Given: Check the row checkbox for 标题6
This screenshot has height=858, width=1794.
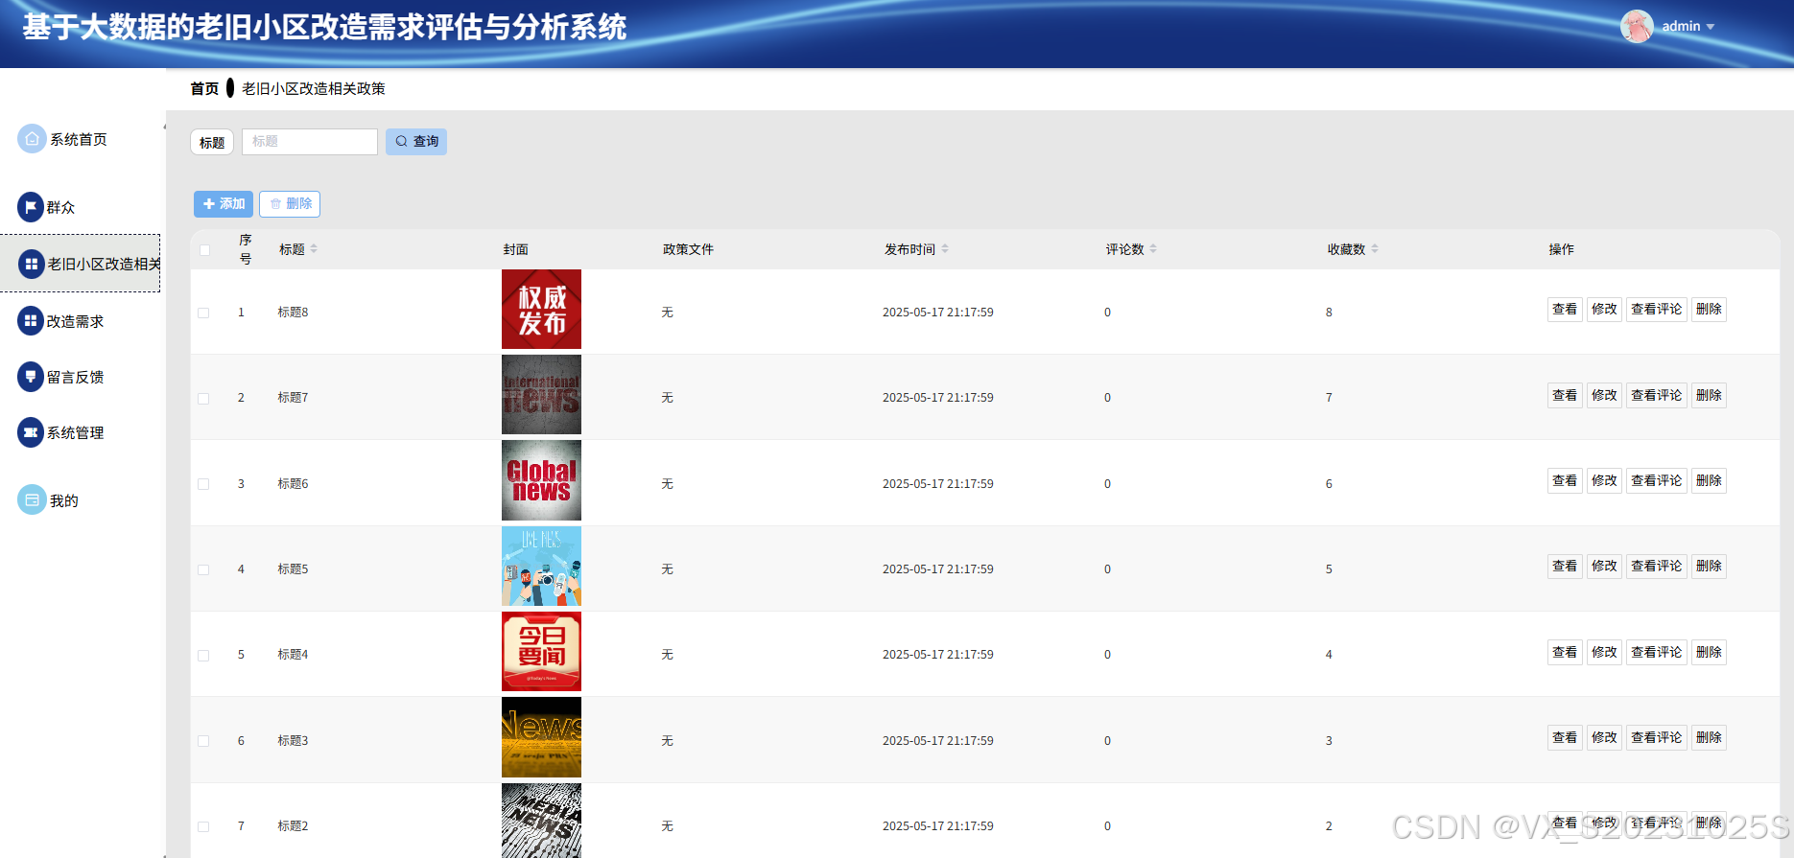Looking at the screenshot, I should point(203,484).
